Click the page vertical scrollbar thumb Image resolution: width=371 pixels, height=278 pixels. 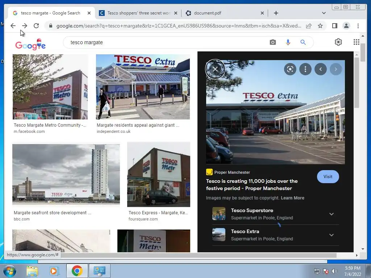363,53
